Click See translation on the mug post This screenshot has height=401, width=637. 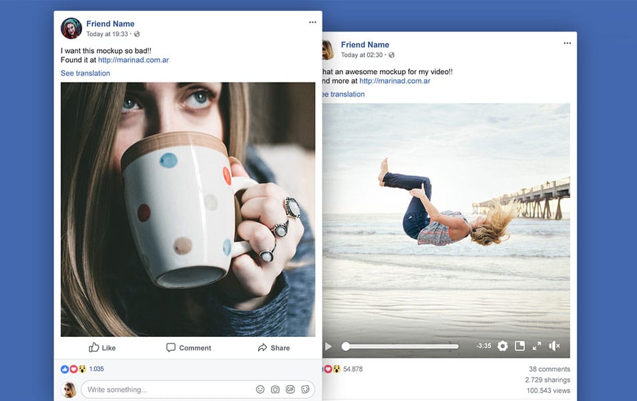click(x=85, y=73)
